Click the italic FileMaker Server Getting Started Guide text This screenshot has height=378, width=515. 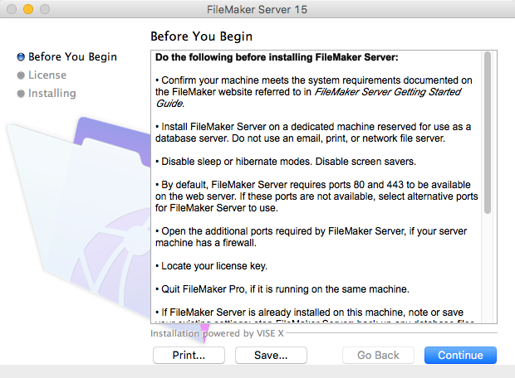click(x=309, y=98)
